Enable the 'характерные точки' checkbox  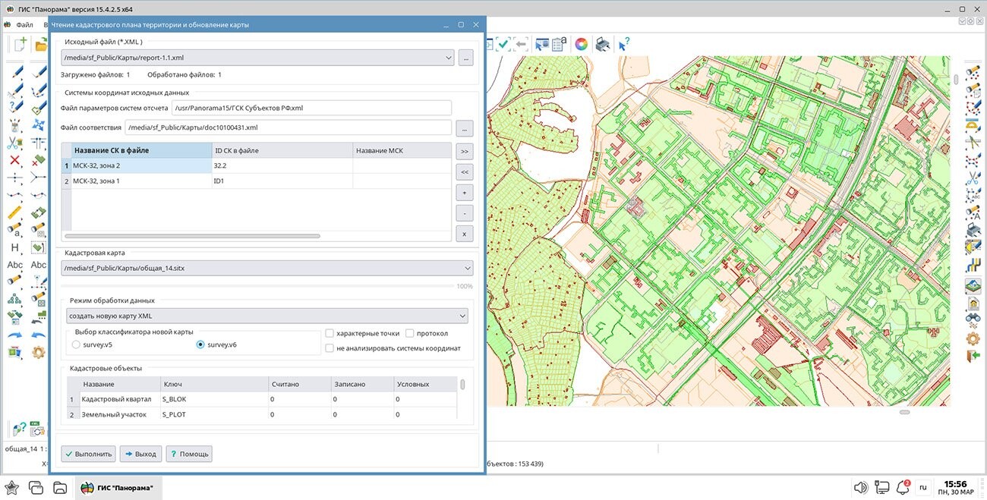click(x=330, y=333)
